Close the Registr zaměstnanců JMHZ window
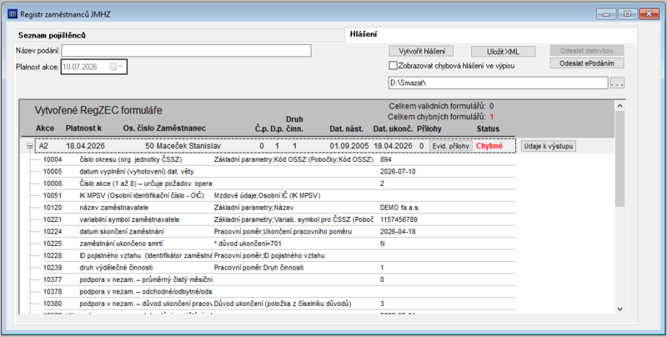 click(649, 14)
